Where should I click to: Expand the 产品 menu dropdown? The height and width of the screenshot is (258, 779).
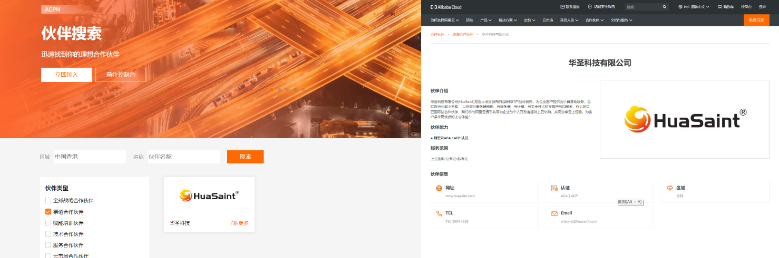click(485, 20)
